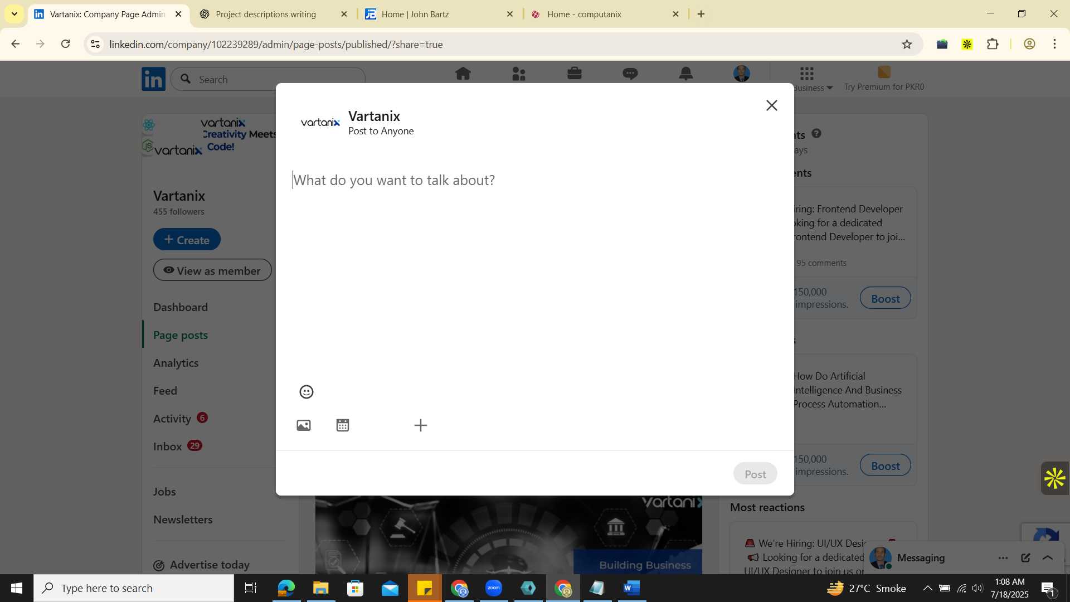The image size is (1070, 602).
Task: Open a new browser tab
Action: pyautogui.click(x=701, y=14)
